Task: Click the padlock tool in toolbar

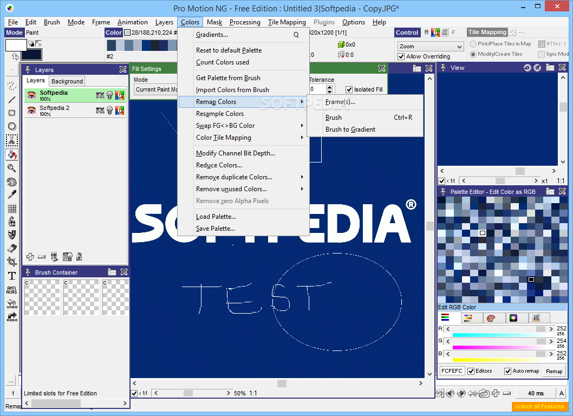Action: pyautogui.click(x=12, y=222)
